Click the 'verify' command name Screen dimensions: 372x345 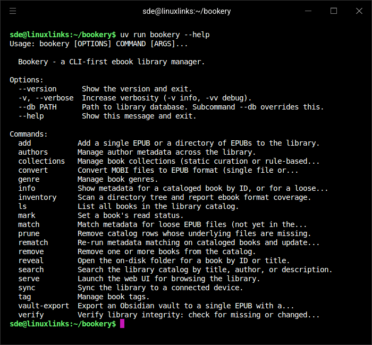[x=31, y=315]
